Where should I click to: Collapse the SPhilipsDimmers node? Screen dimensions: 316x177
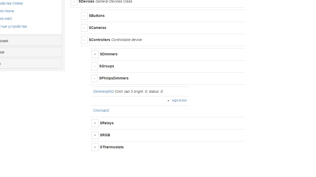pos(95,78)
